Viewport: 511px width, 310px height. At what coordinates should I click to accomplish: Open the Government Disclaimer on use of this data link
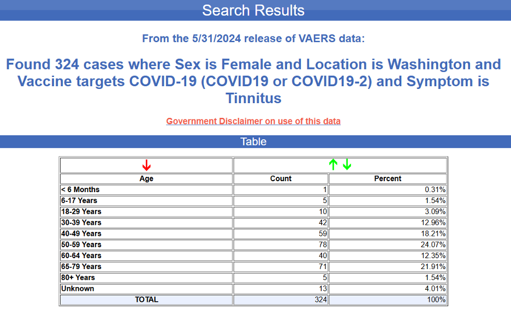click(253, 121)
